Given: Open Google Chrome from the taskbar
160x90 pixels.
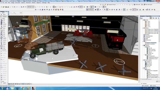Looking at the screenshot, I should [x=23, y=88].
